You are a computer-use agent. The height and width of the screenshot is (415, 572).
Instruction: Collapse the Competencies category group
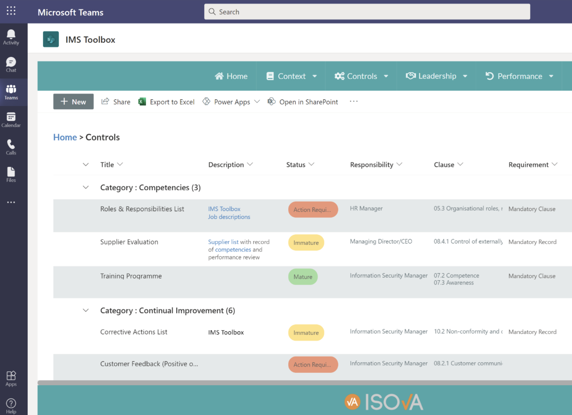[85, 187]
